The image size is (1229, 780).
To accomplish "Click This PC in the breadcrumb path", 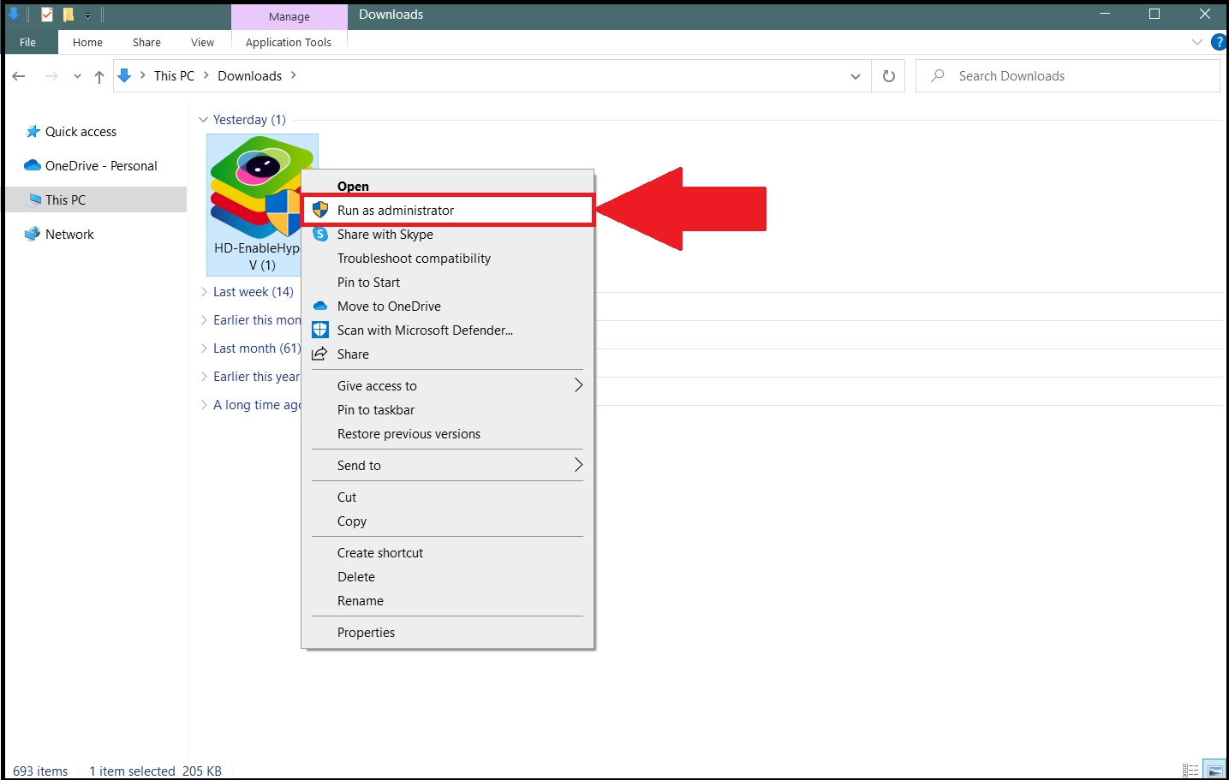I will pos(174,75).
